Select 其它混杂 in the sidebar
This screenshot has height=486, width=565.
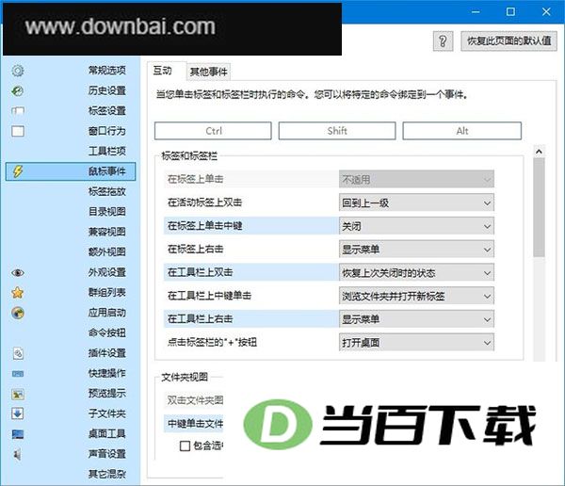107,474
